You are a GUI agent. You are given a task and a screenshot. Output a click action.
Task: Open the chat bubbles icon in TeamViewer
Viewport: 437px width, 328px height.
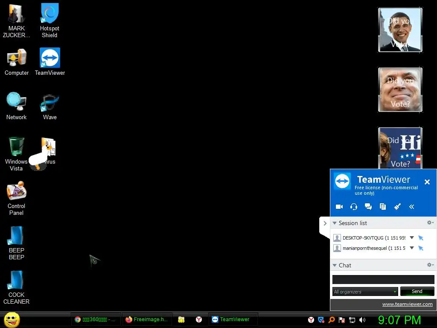(368, 206)
